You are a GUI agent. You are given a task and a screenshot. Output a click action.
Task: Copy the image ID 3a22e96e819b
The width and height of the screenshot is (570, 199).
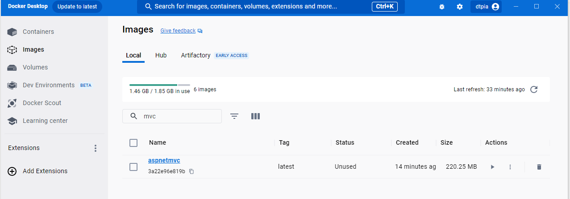point(191,171)
